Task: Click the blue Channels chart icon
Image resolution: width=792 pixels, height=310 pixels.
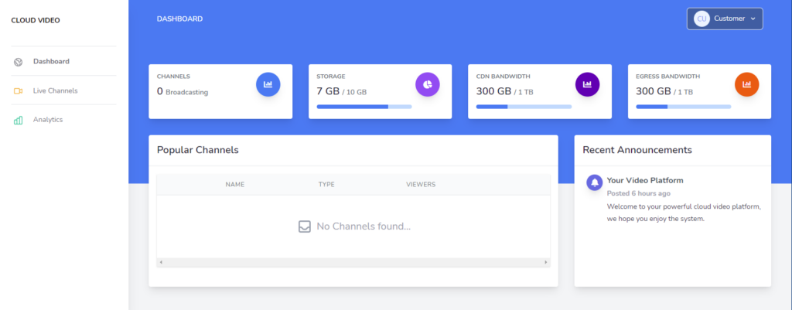Action: (268, 84)
